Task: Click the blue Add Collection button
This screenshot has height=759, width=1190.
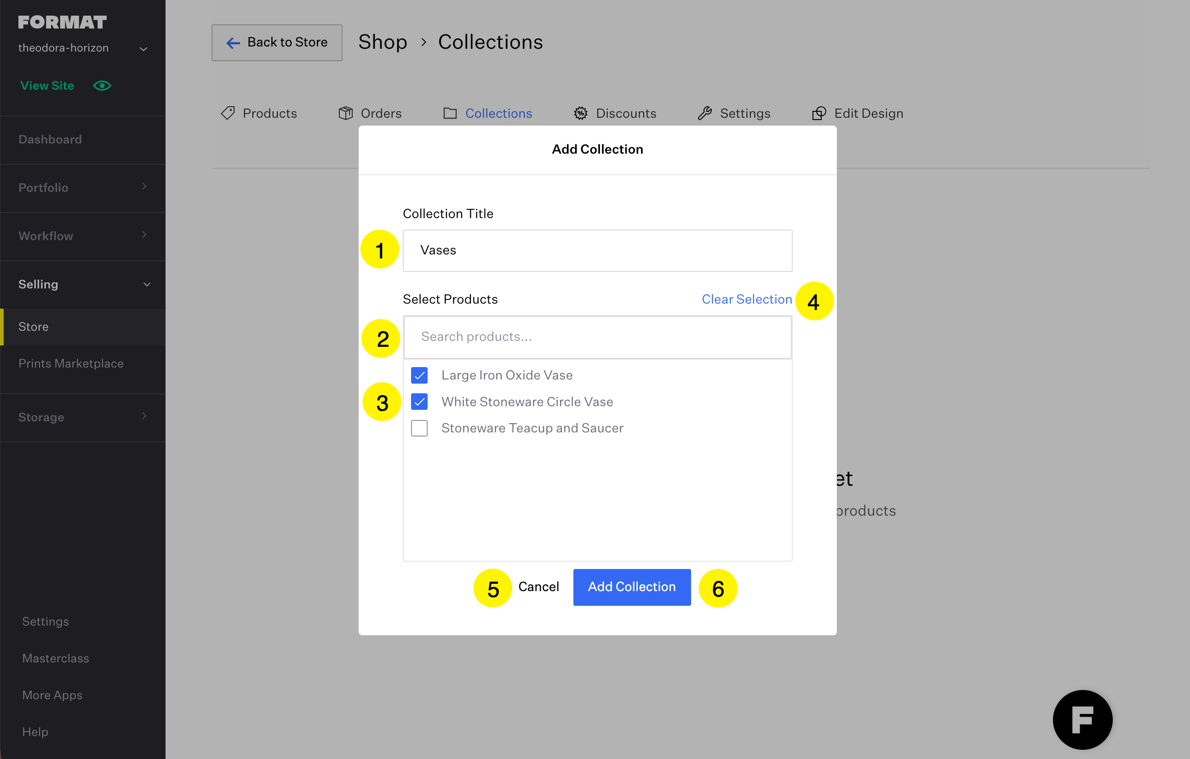Action: pyautogui.click(x=632, y=587)
